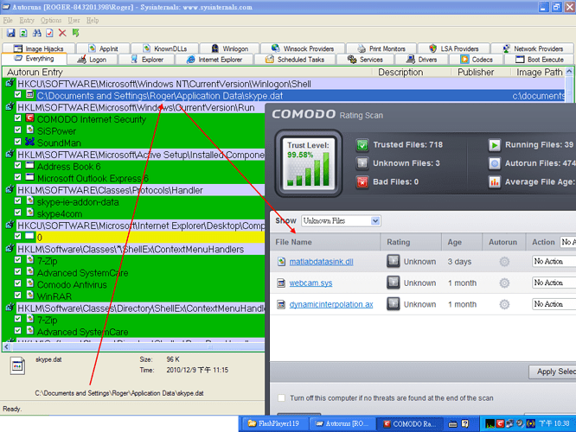Switch to COMODO Rating Scan taskbar button
The height and width of the screenshot is (432, 576).
410,424
